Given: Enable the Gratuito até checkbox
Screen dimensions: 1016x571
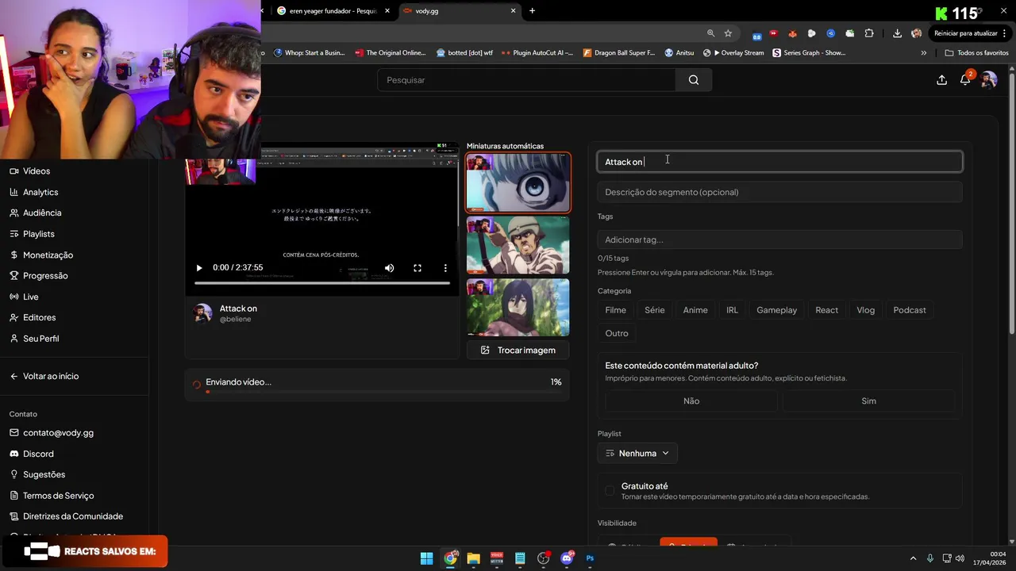Looking at the screenshot, I should tap(610, 491).
